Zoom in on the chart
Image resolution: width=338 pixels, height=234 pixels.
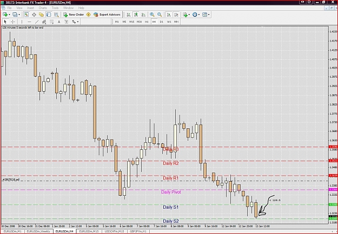click(x=152, y=15)
